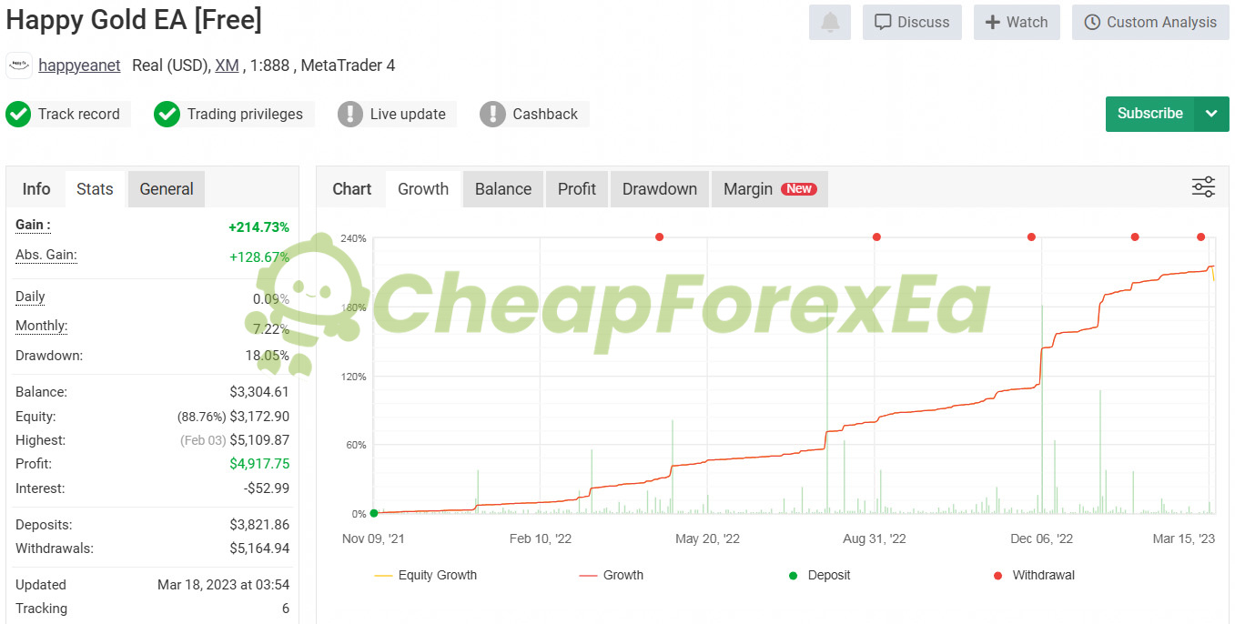The height and width of the screenshot is (624, 1235).
Task: Select the Chart tab
Action: click(x=351, y=189)
